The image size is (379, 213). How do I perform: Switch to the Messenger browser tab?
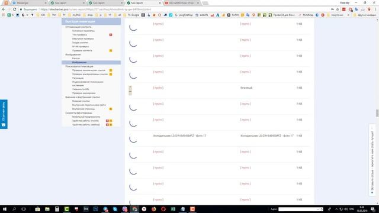[29, 3]
